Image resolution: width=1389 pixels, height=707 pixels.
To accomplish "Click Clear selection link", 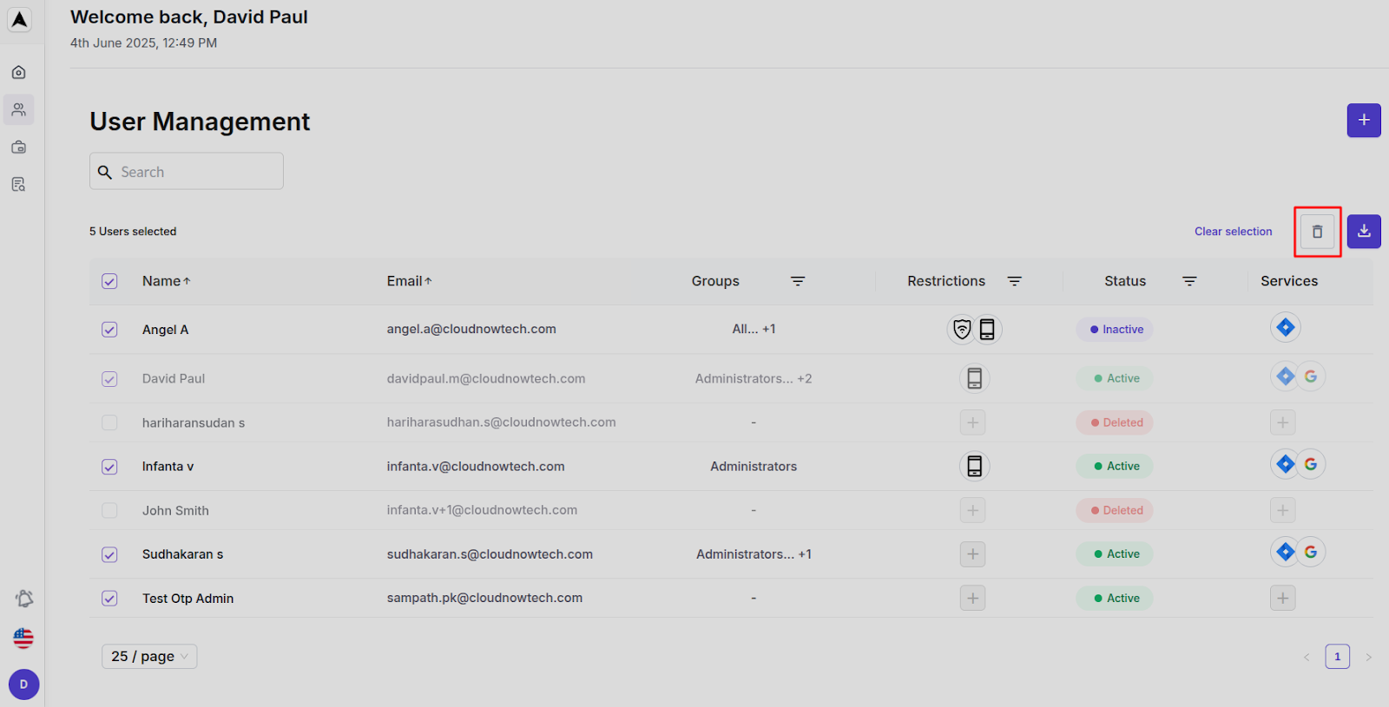I will coord(1233,232).
